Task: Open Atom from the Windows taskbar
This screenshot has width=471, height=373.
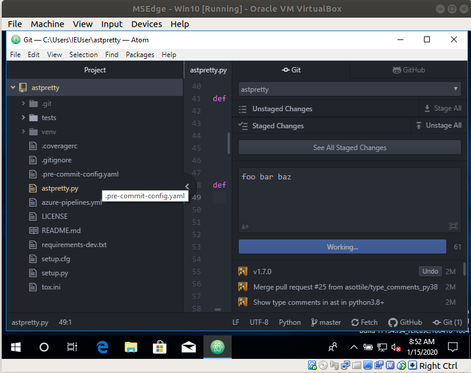Action: pos(217,347)
